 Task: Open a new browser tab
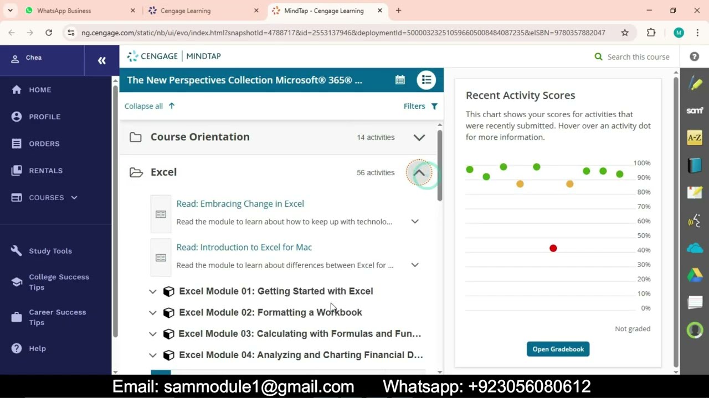coord(398,11)
